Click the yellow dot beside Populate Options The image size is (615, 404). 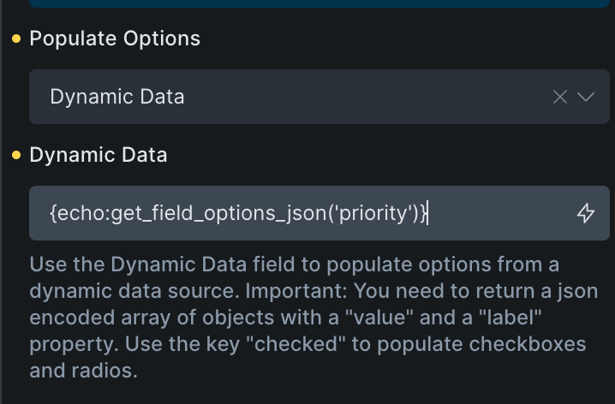16,39
